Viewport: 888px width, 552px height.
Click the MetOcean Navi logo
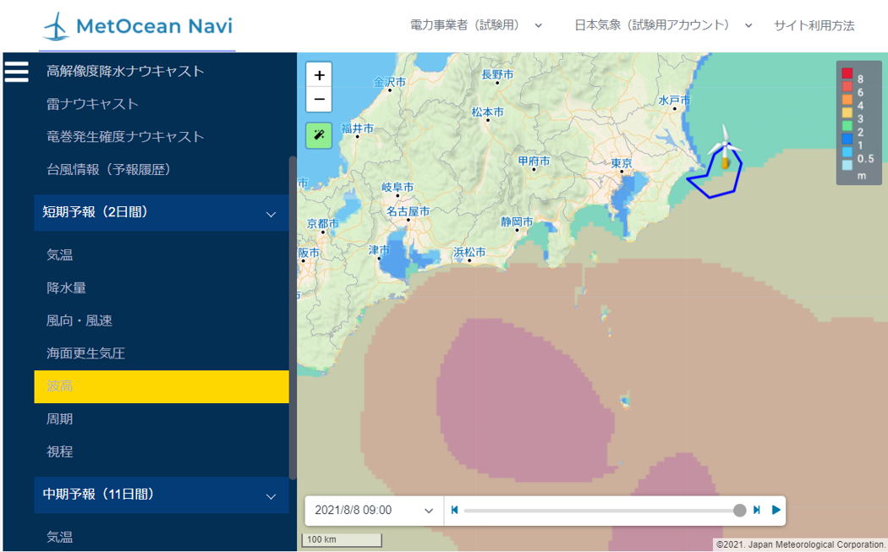(138, 26)
